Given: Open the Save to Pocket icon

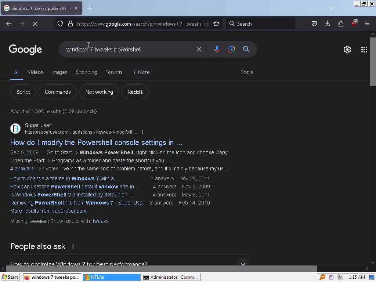Looking at the screenshot, I should point(314,24).
